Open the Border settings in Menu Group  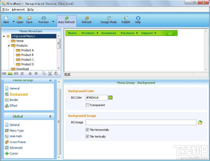(x=13, y=100)
